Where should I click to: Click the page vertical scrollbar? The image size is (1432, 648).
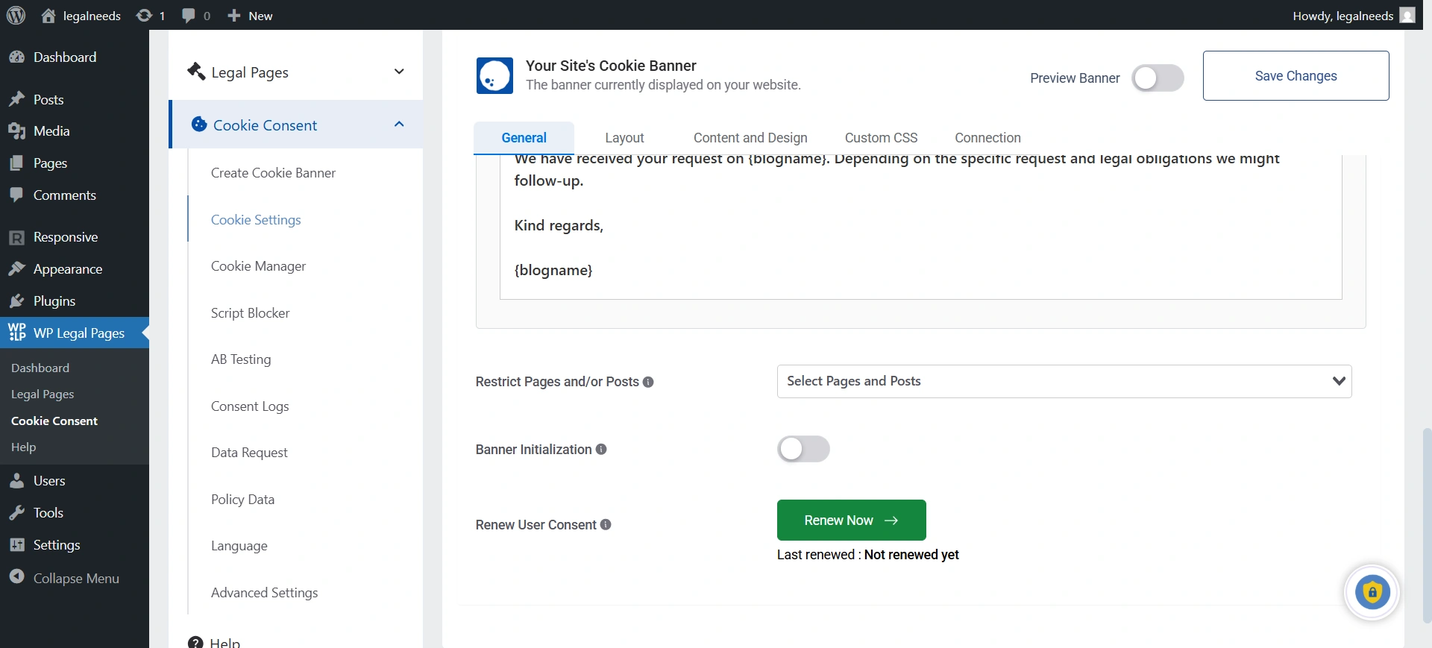point(1426,522)
